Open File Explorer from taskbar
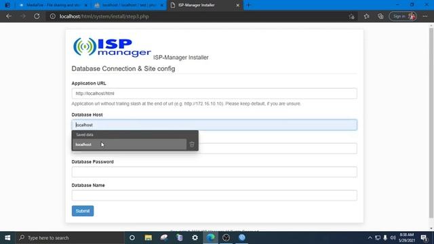Screen dimensions: 434x244 click(148, 238)
